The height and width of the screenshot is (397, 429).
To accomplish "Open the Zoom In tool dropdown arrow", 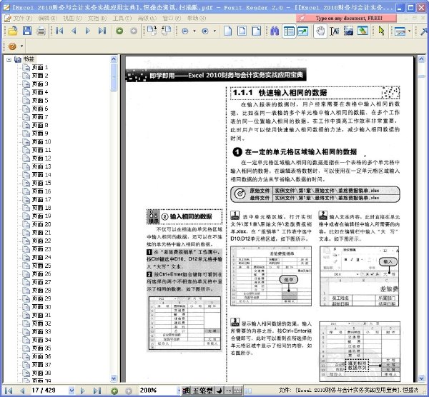I will 214,31.
